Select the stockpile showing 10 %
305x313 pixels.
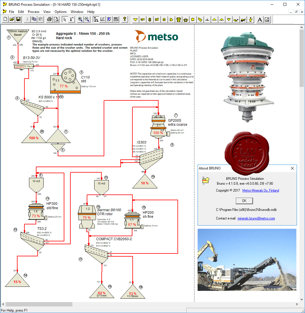coord(145,181)
